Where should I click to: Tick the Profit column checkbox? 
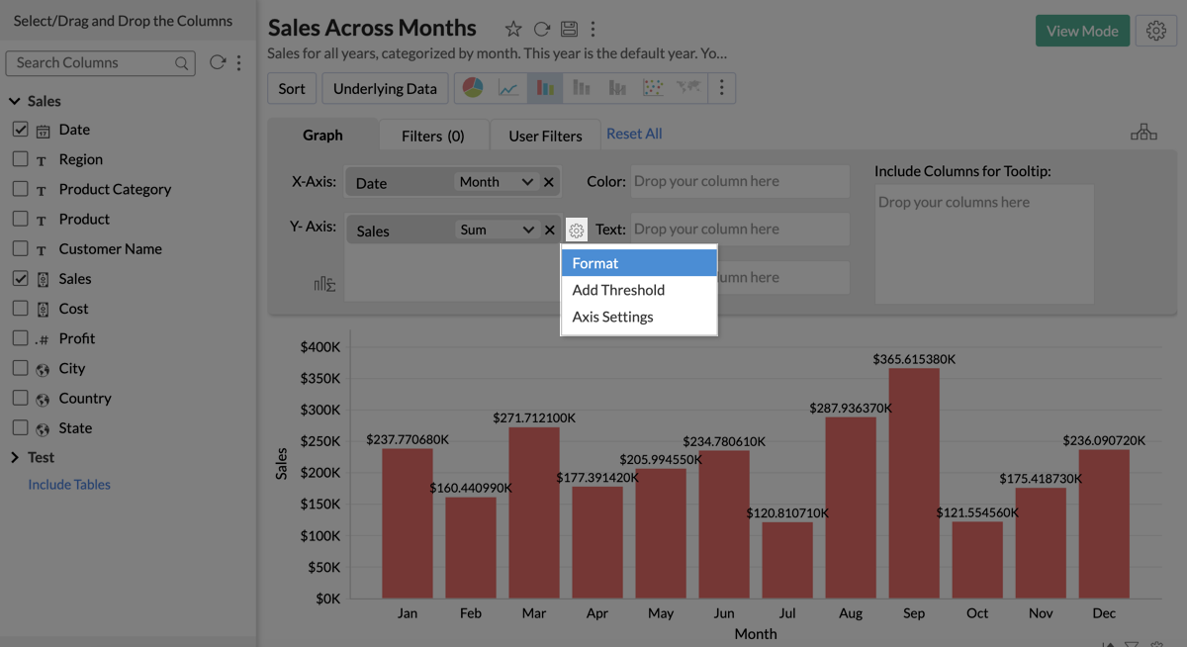tap(20, 338)
